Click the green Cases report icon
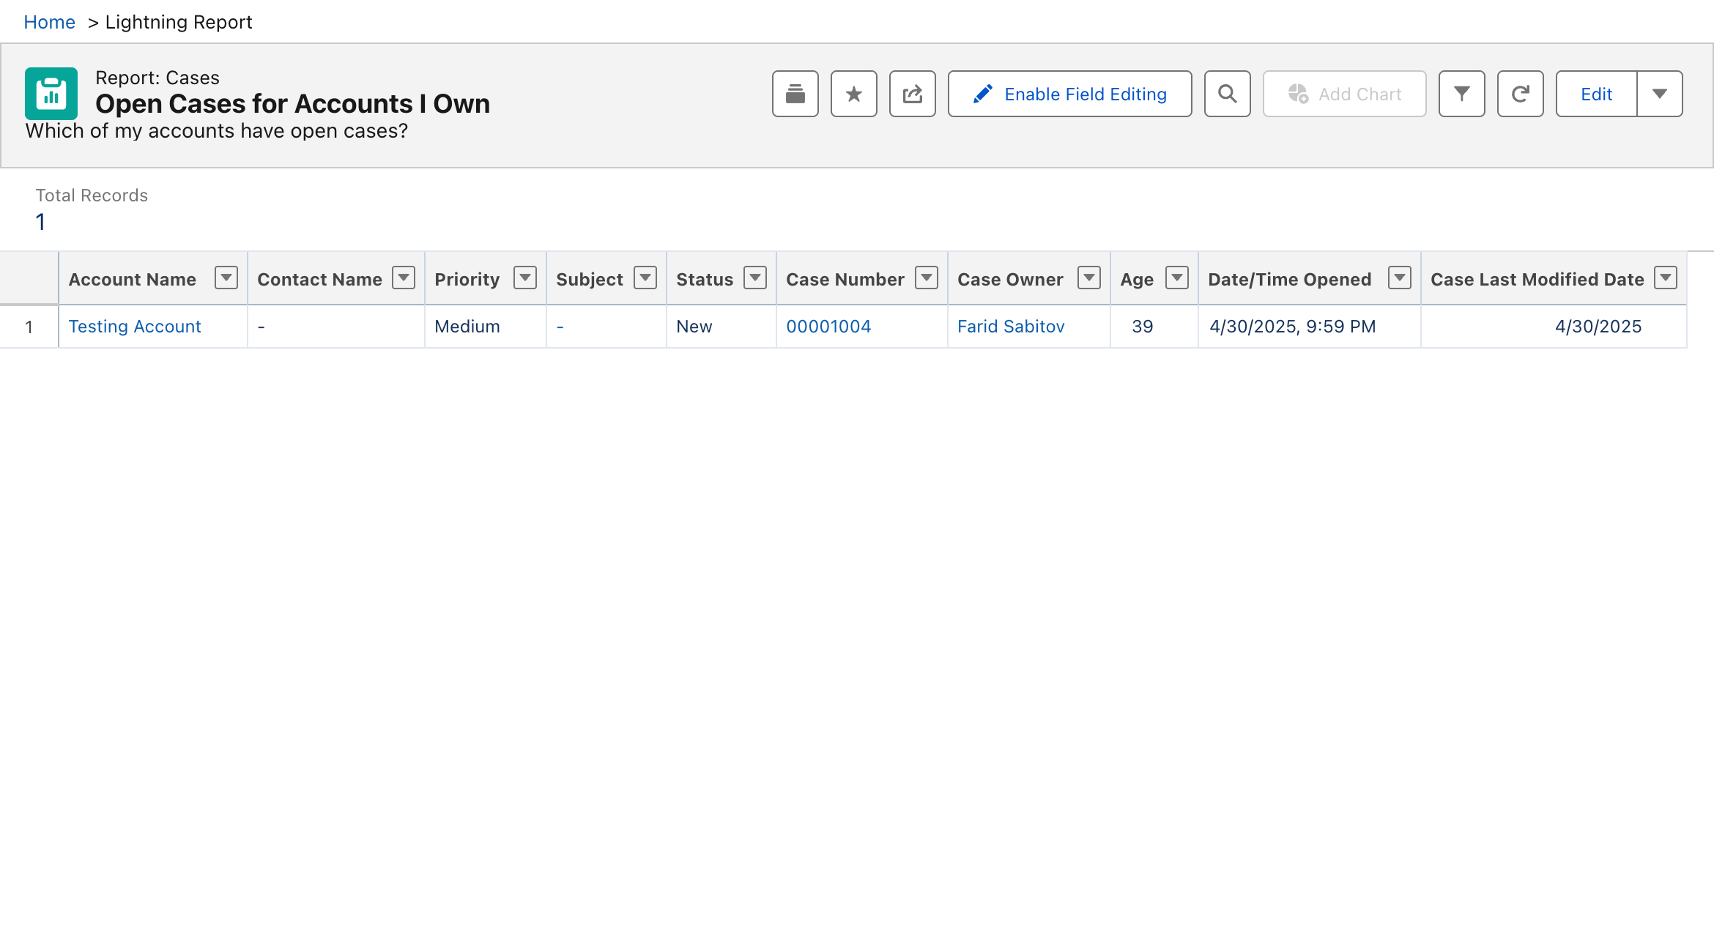Image resolution: width=1714 pixels, height=949 pixels. click(x=51, y=94)
